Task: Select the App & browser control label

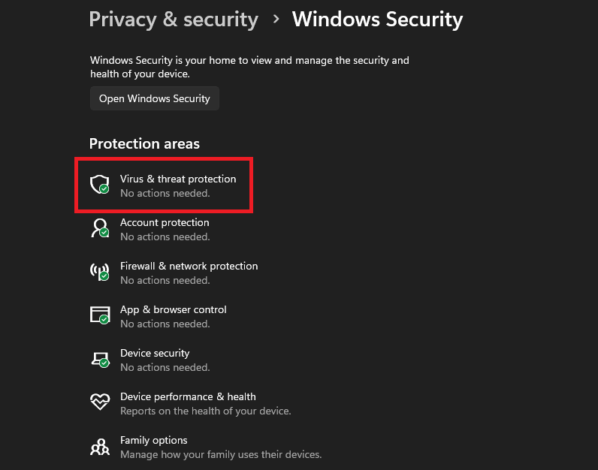Action: [173, 309]
